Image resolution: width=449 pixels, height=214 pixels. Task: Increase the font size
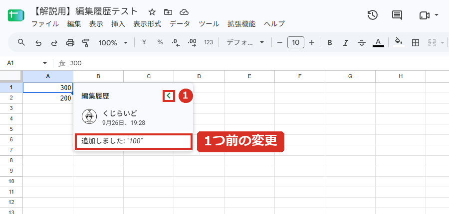point(312,43)
